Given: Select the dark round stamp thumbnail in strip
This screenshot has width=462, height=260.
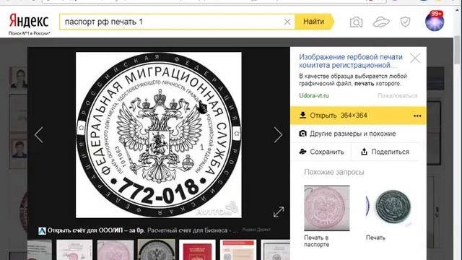Looking at the screenshot, I should (157, 250).
